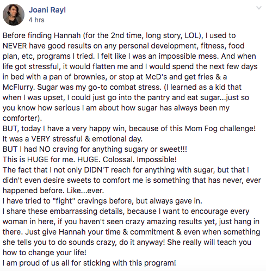Click the sentence 'It was a VERY stressful'
The height and width of the screenshot is (271, 266).
point(72,139)
